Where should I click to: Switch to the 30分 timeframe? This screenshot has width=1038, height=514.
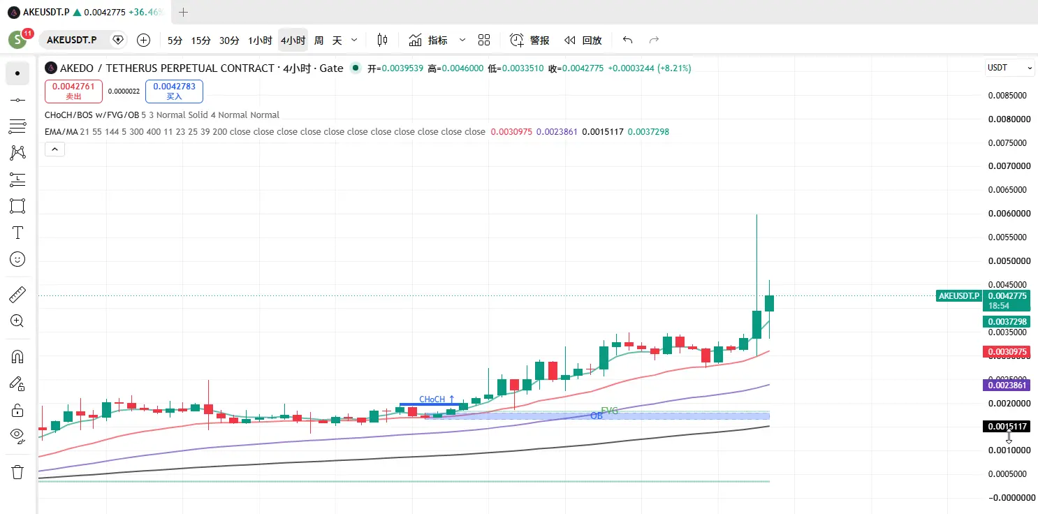pyautogui.click(x=229, y=41)
